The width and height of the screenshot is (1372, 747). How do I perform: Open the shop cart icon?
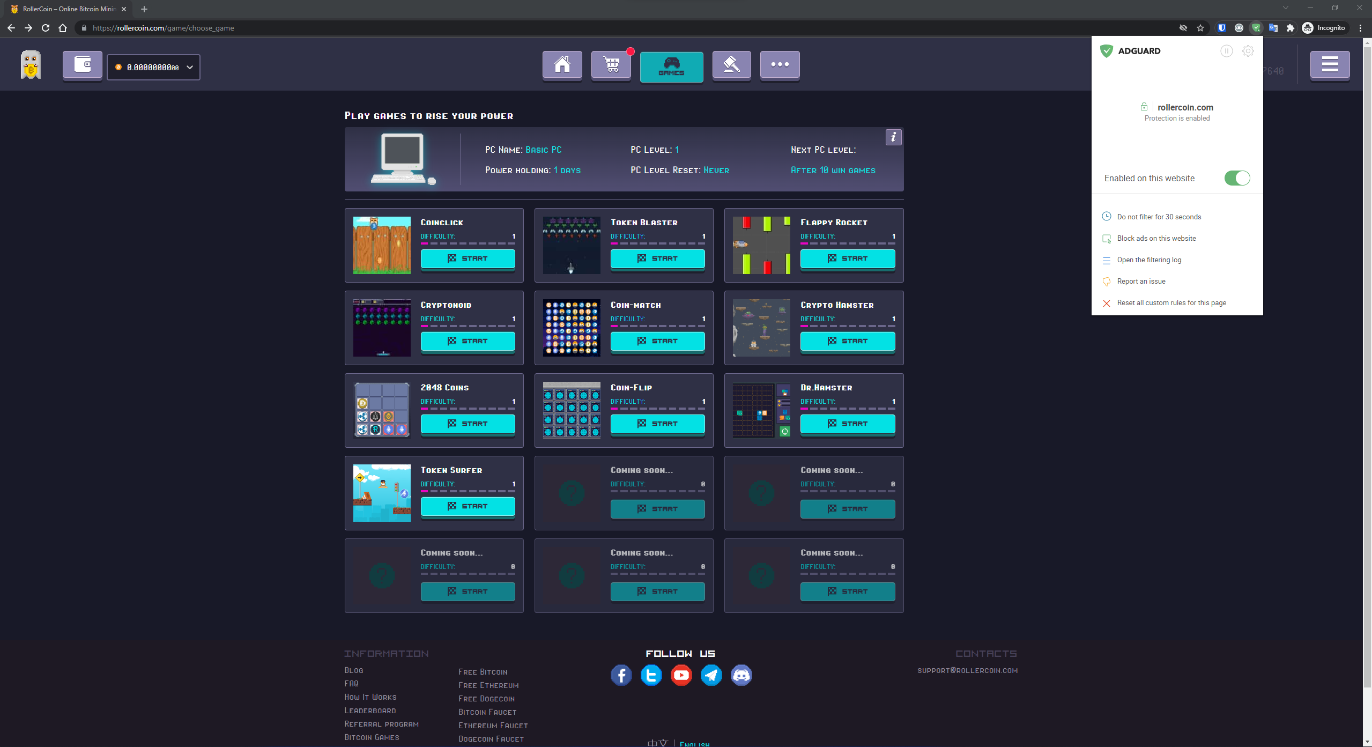611,65
